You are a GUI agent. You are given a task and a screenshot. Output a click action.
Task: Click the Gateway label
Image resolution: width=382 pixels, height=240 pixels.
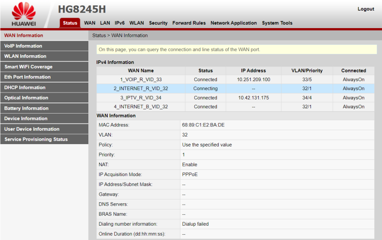click(109, 194)
